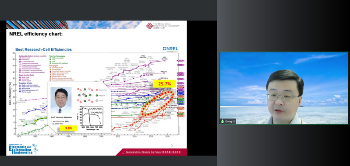Click the 'NREL efficiency chart:' slide heading
The image size is (350, 166).
(36, 34)
